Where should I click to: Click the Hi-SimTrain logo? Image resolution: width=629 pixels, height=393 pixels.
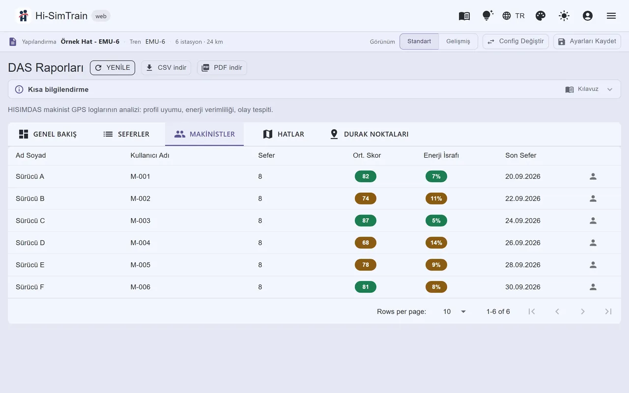coord(23,16)
